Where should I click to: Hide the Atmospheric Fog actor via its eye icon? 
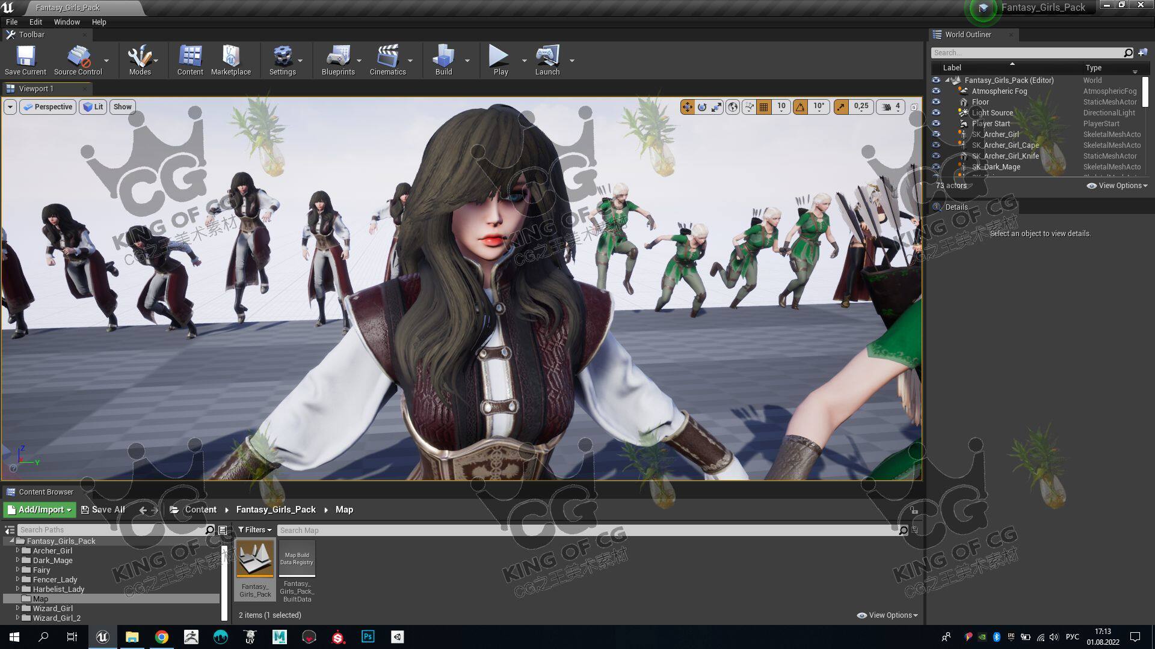click(936, 91)
